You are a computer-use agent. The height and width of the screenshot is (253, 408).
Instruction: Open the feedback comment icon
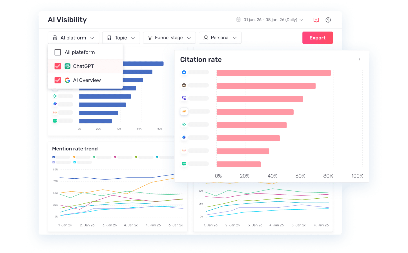tap(316, 20)
